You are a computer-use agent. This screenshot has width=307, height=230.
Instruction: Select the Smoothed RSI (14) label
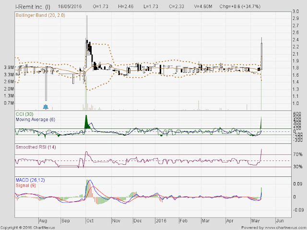coord(36,147)
